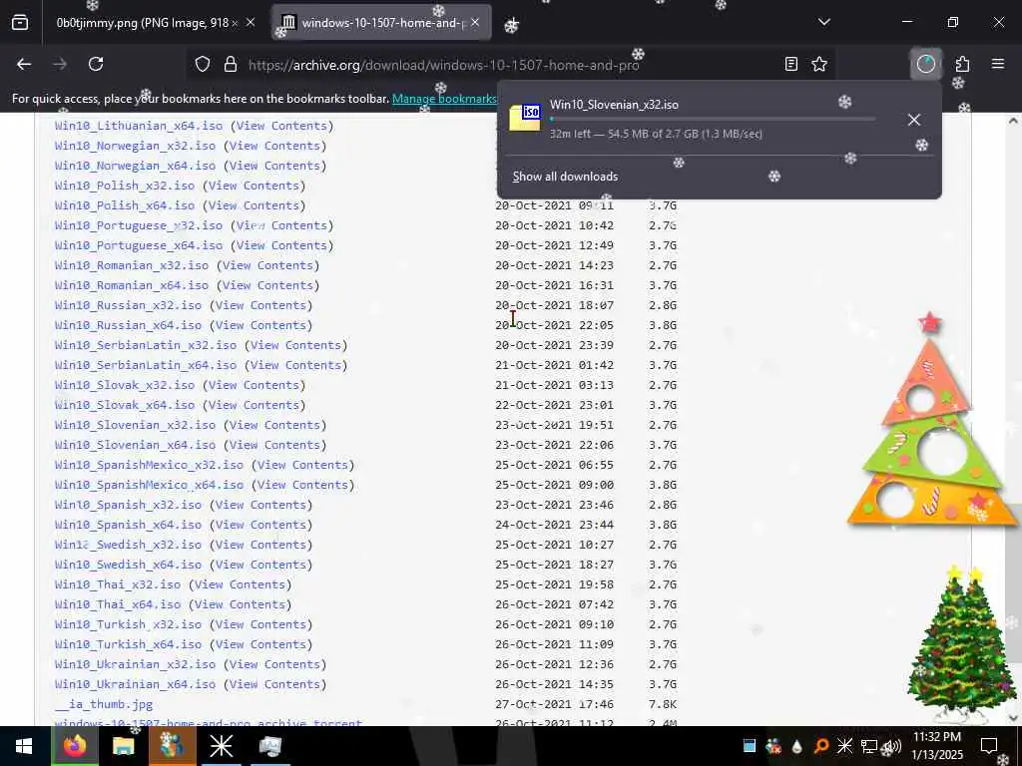Open the notification center icon

pos(989,746)
